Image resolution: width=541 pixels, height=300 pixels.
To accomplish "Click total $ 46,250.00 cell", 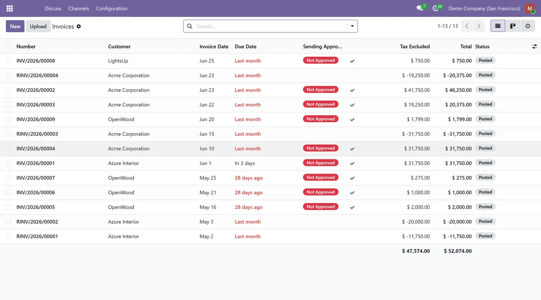I will tap(458, 90).
